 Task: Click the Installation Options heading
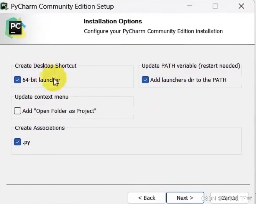(x=113, y=21)
